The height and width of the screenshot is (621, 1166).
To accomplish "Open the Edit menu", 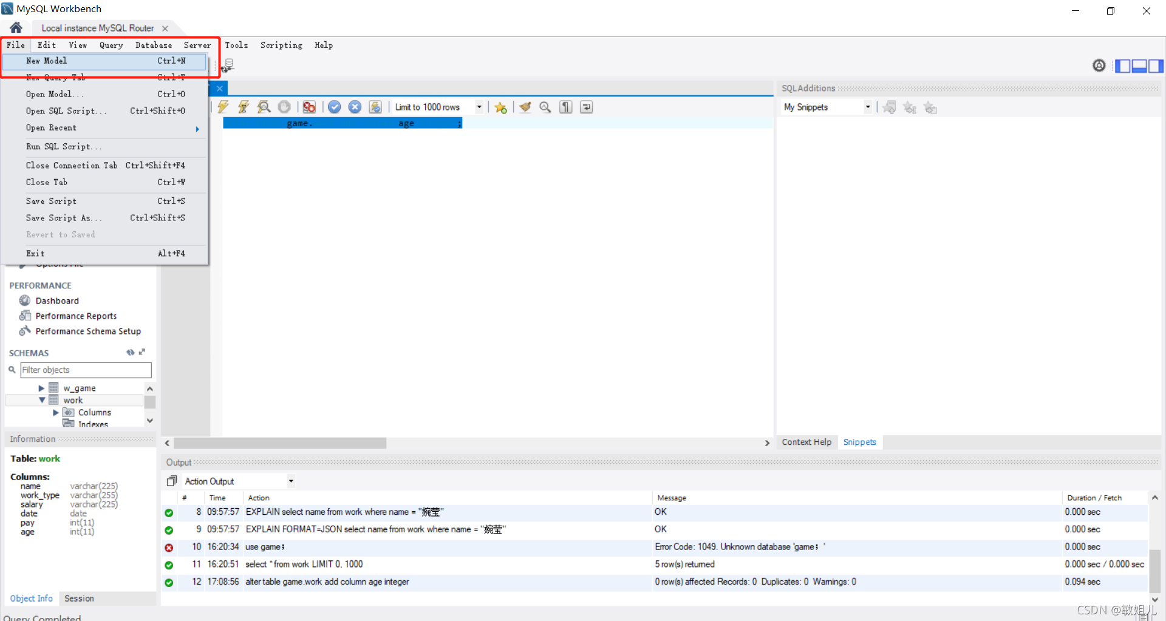I will (46, 45).
